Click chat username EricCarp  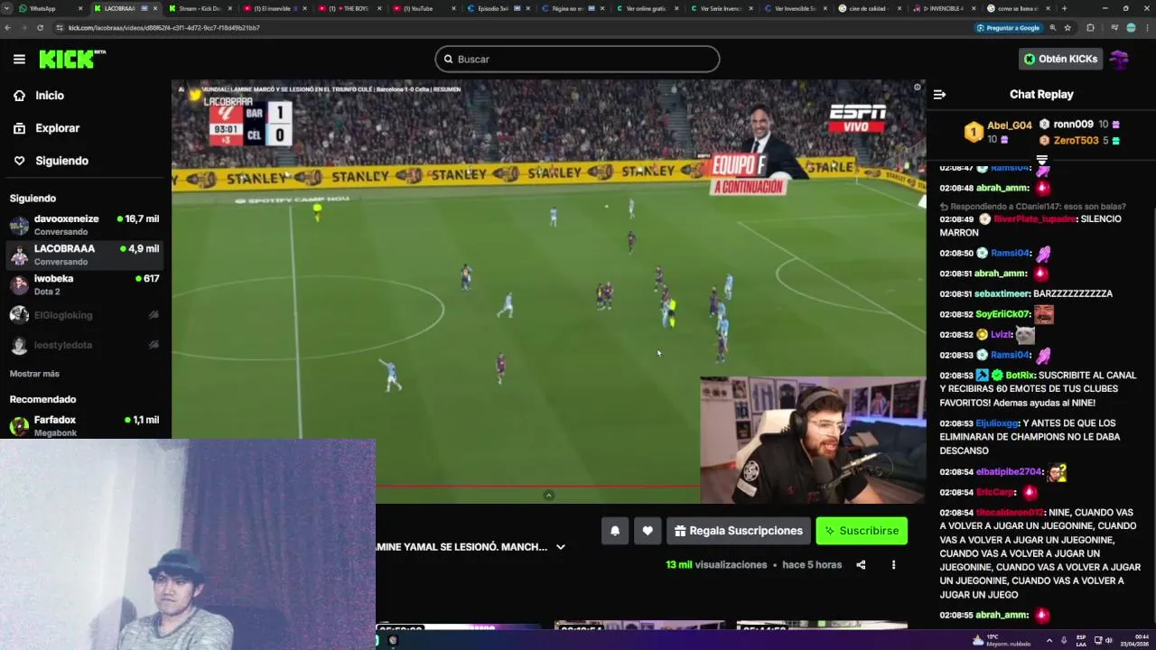coord(995,493)
